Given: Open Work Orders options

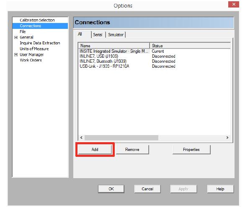Looking at the screenshot, I should [x=31, y=60].
